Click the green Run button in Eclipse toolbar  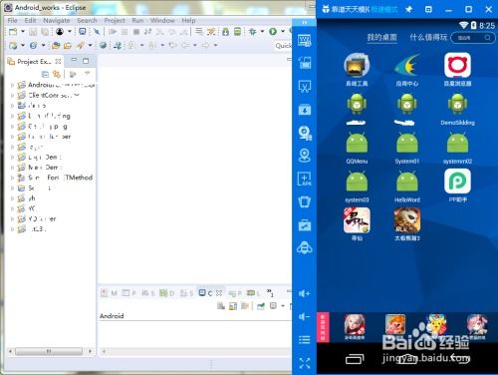point(273,32)
